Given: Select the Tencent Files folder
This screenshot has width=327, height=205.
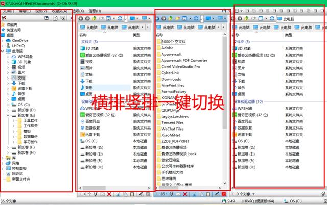Looking at the screenshot, I should [170, 122].
